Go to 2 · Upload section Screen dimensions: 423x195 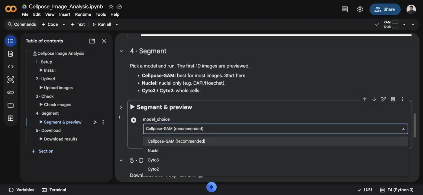pos(45,79)
